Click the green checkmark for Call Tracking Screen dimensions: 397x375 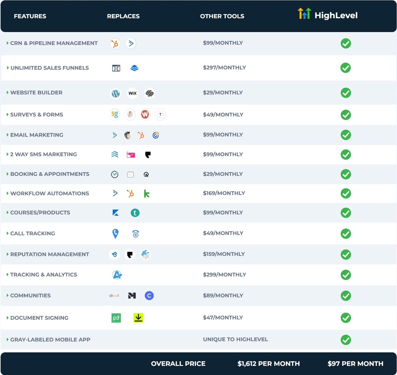[x=346, y=234]
